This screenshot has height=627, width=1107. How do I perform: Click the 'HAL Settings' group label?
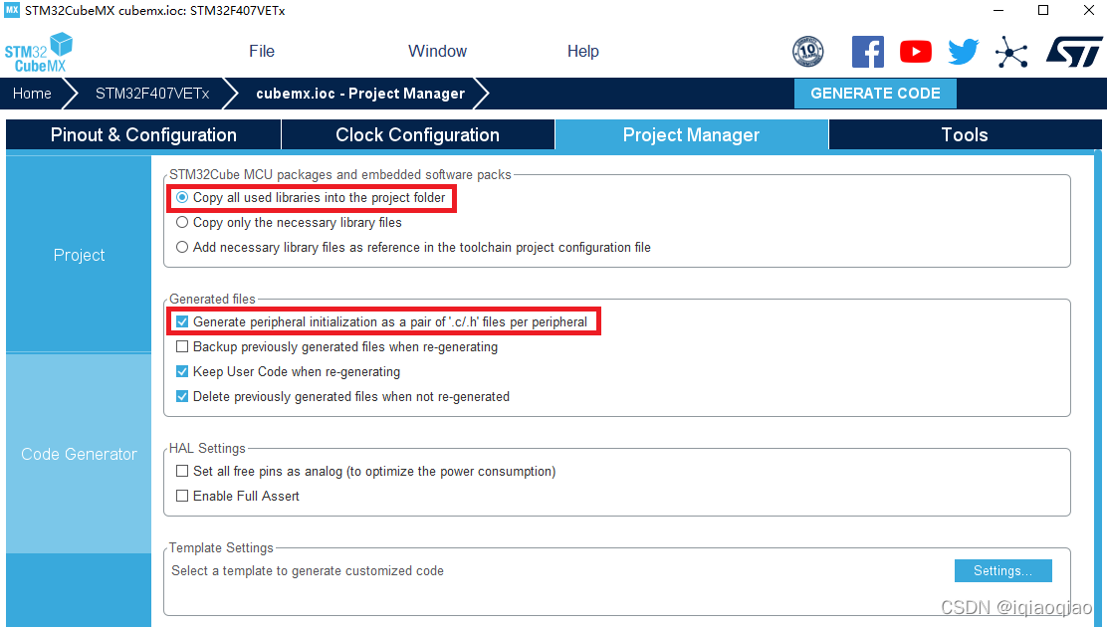point(207,449)
